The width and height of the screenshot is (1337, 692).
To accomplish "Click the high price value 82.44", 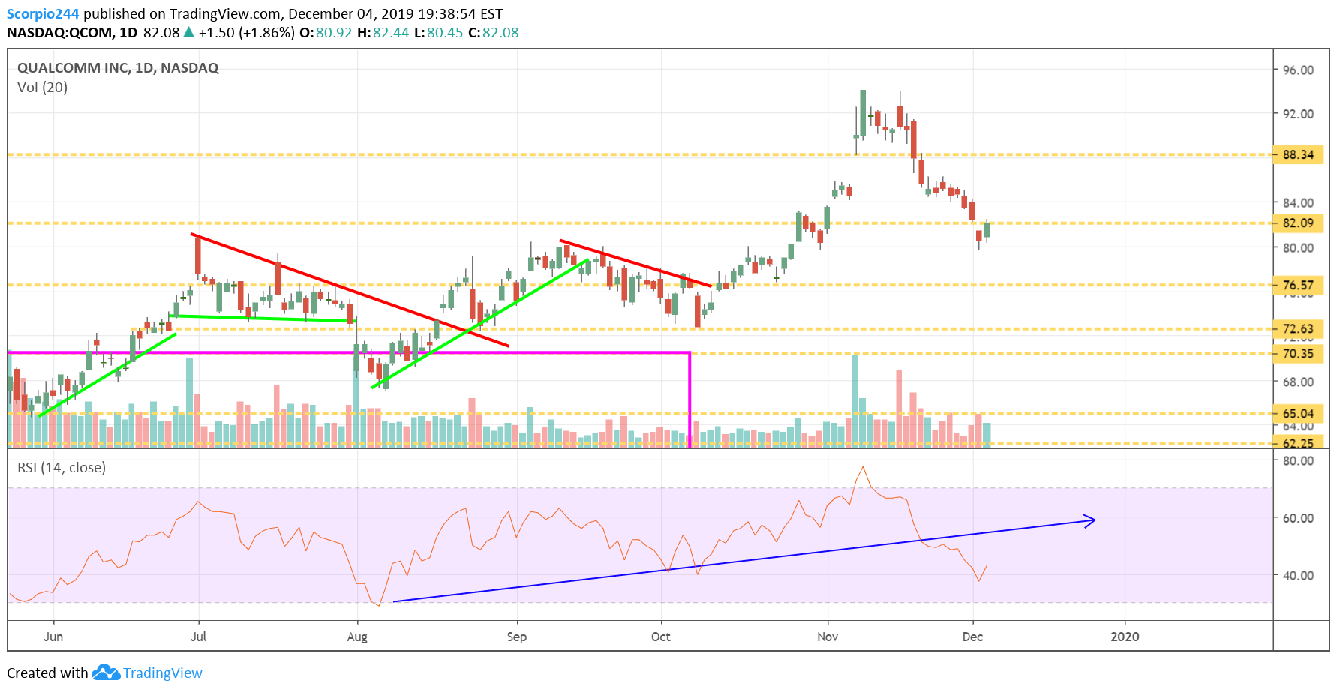I will (391, 33).
